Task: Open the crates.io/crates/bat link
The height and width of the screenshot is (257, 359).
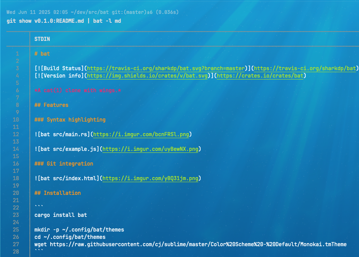Action: point(260,76)
